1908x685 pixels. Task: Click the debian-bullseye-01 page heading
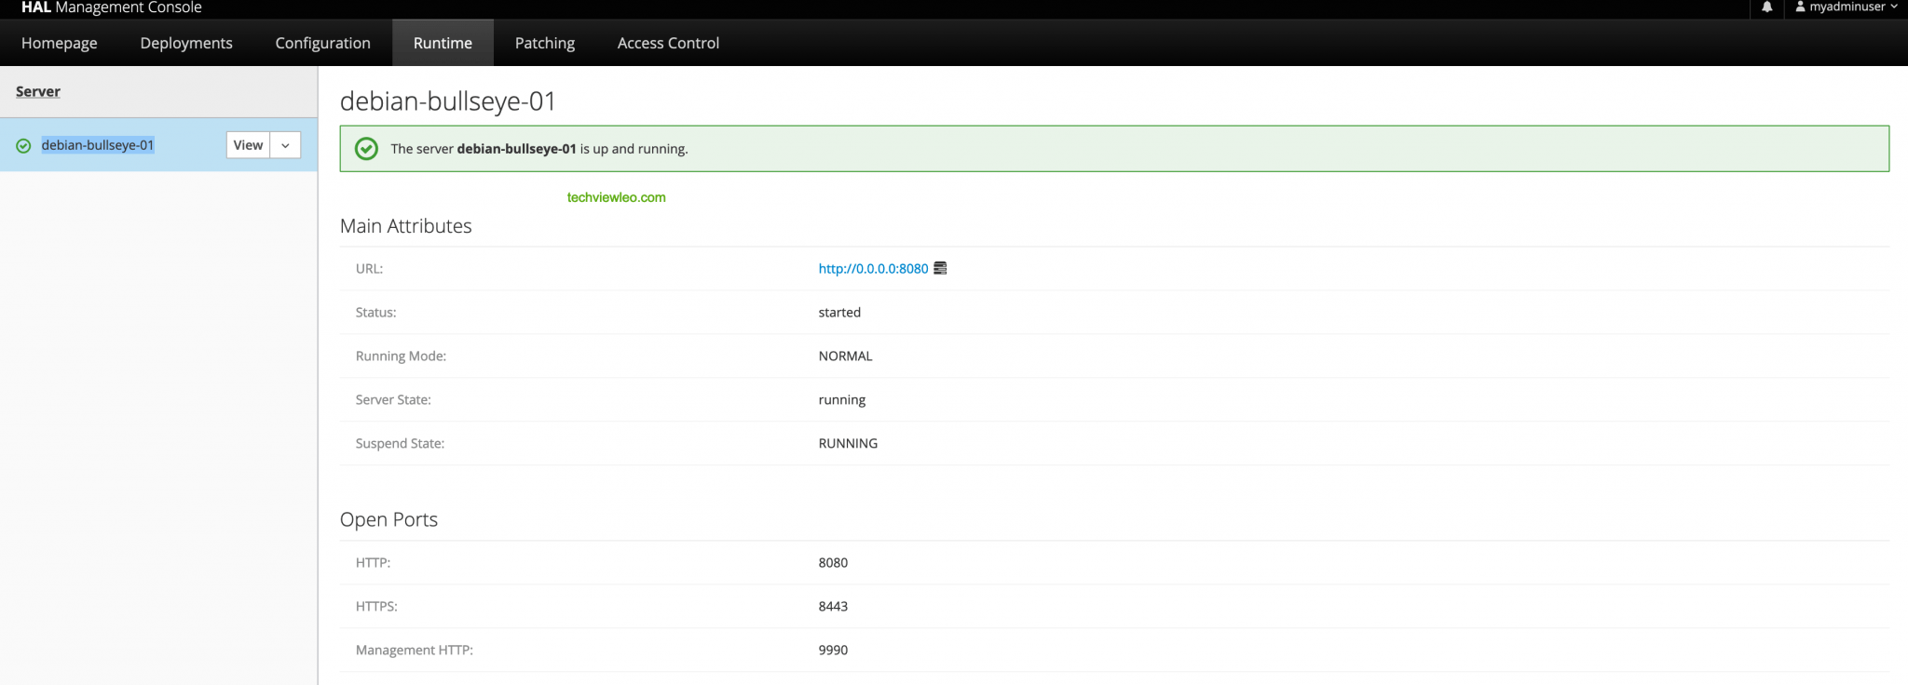[448, 101]
